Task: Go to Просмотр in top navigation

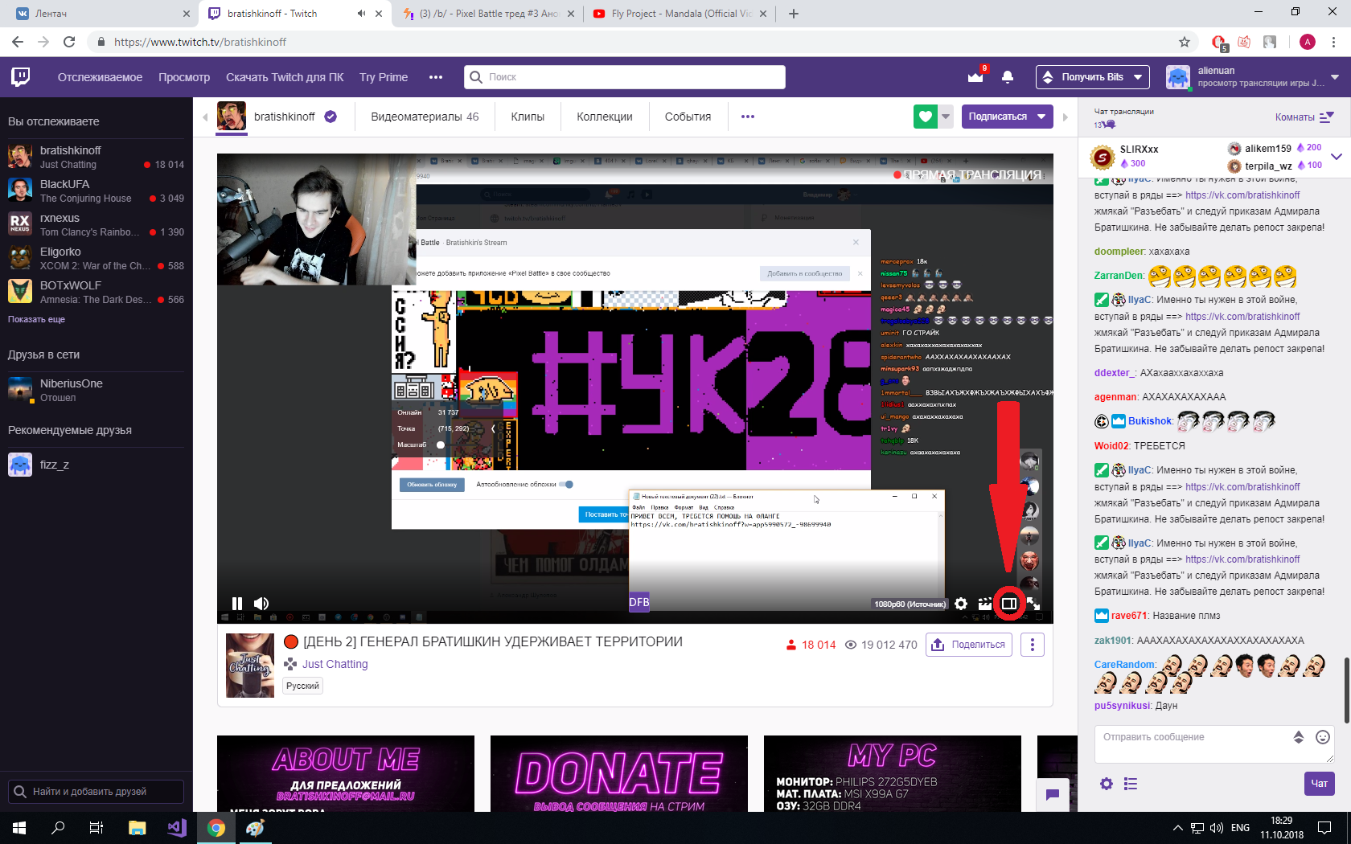Action: (x=184, y=77)
